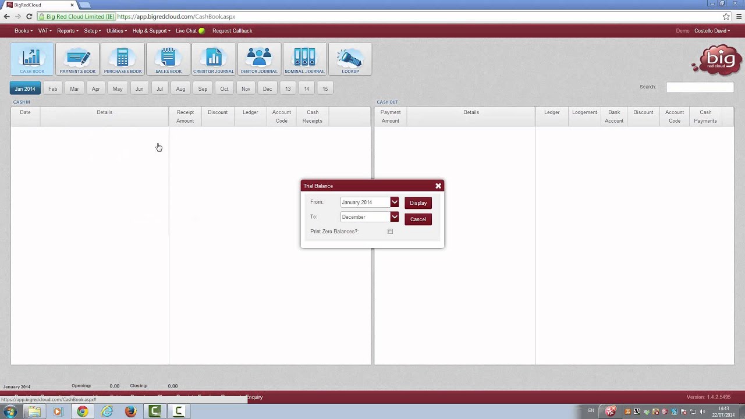Click the Display button
The height and width of the screenshot is (419, 745).
418,203
